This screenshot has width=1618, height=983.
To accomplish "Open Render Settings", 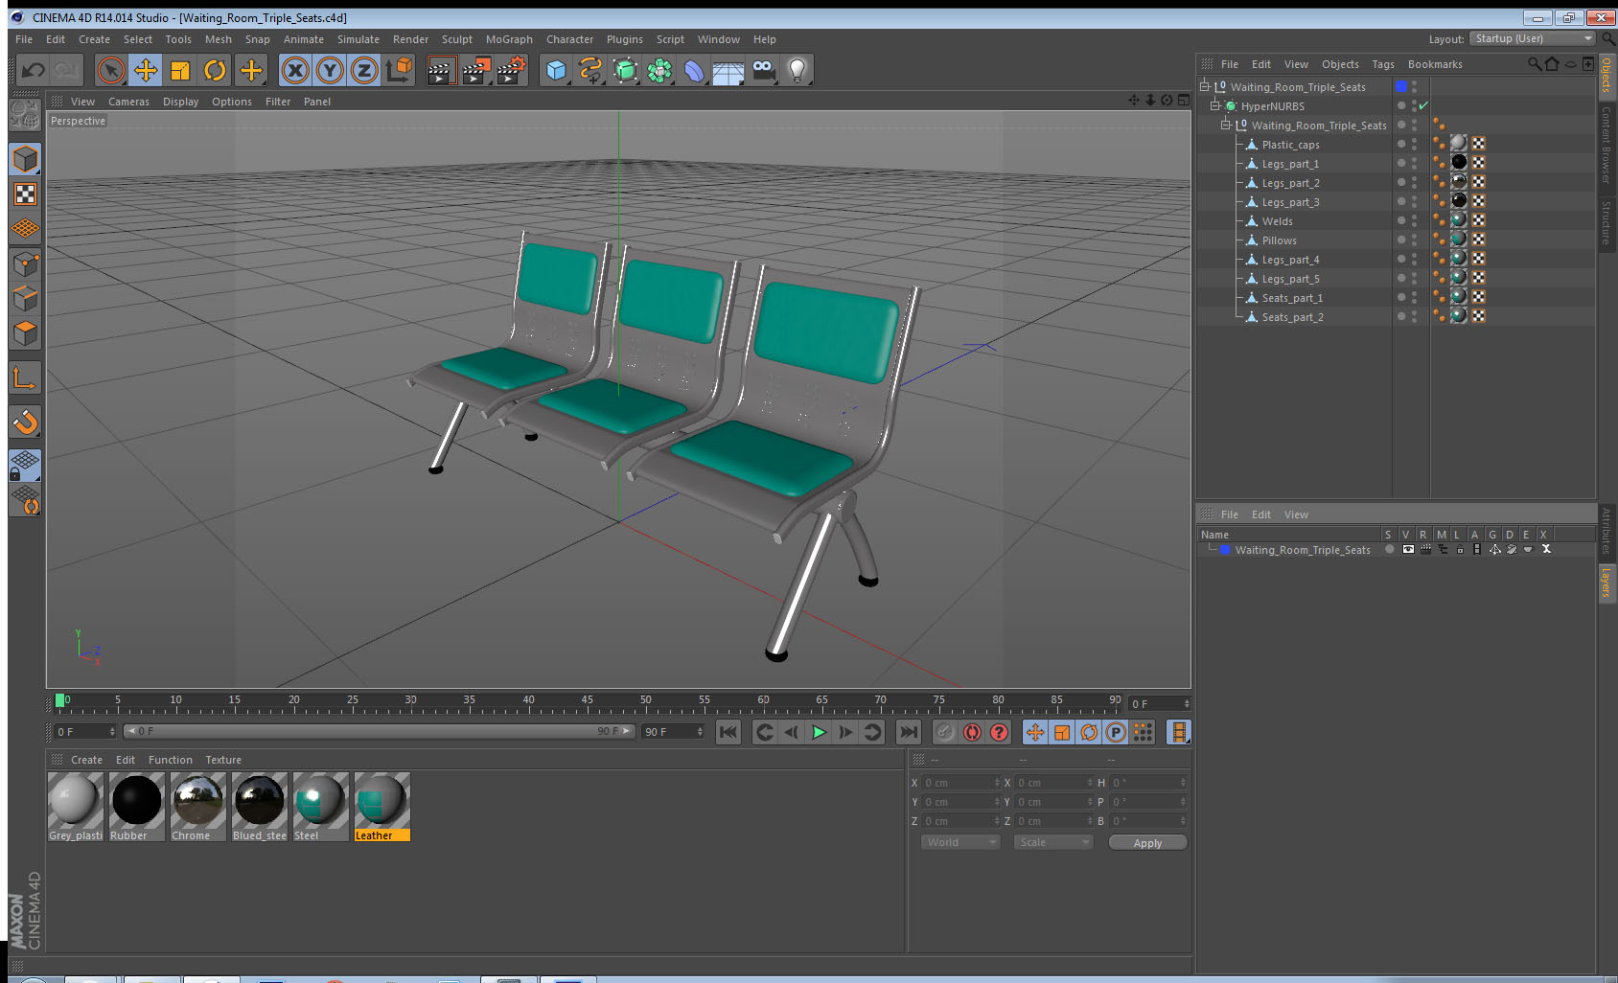I will point(512,70).
